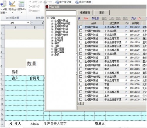
Task: Collapse the 全部 root tree node
Action: pyautogui.click(x=48, y=18)
